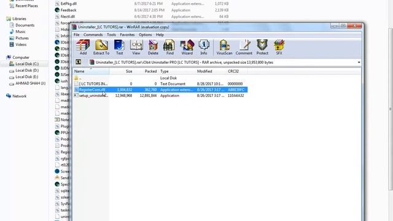Select Libraries in Explorer sidebar
Image resolution: width=393 pixels, height=221 pixels.
(19, 19)
